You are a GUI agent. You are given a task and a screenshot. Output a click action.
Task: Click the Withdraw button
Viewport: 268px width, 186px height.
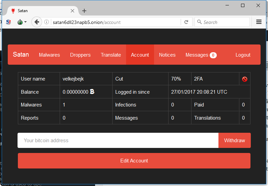click(x=235, y=141)
